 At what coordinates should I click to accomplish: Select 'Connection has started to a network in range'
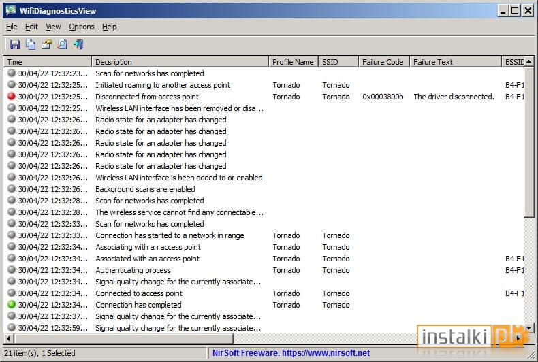click(x=170, y=235)
